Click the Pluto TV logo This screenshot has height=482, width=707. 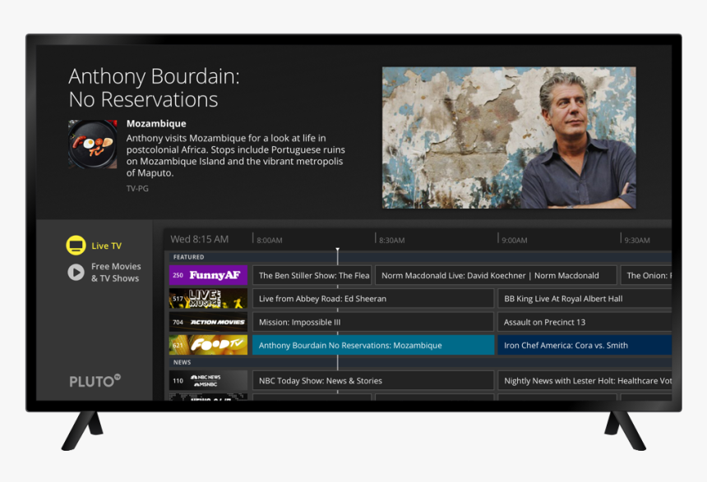click(95, 381)
